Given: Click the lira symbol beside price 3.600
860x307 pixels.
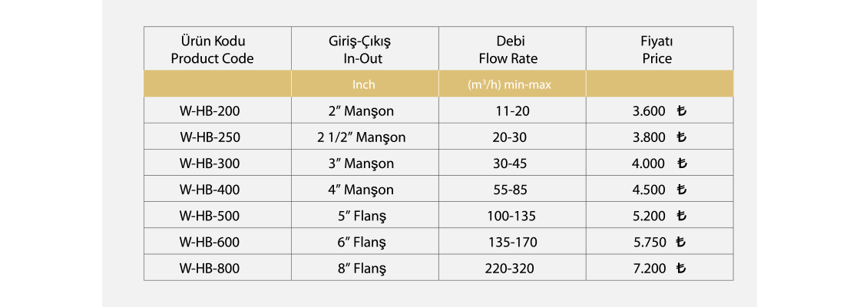Looking at the screenshot, I should 681,111.
